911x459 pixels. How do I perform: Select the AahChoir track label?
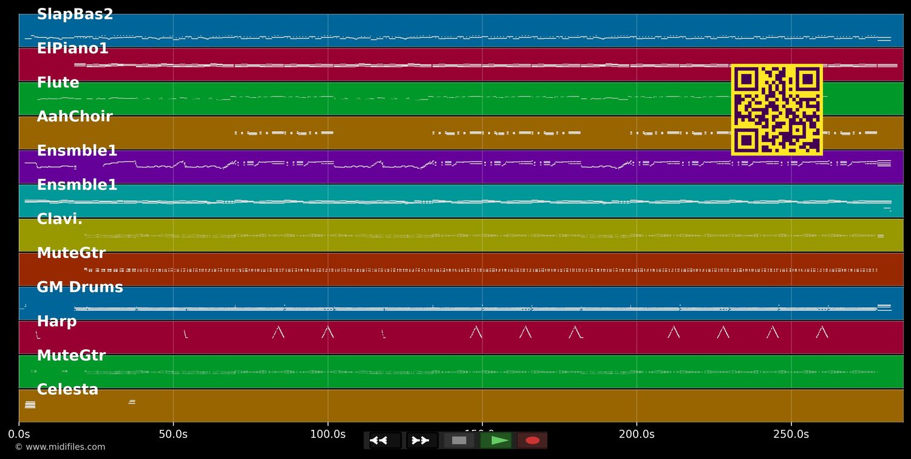coord(75,117)
